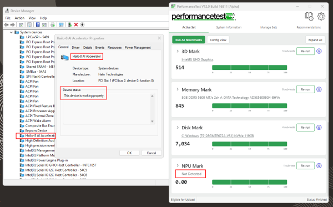The image size is (333, 207).
Task: Click Cancel in the Properties dialog
Action: [152, 153]
